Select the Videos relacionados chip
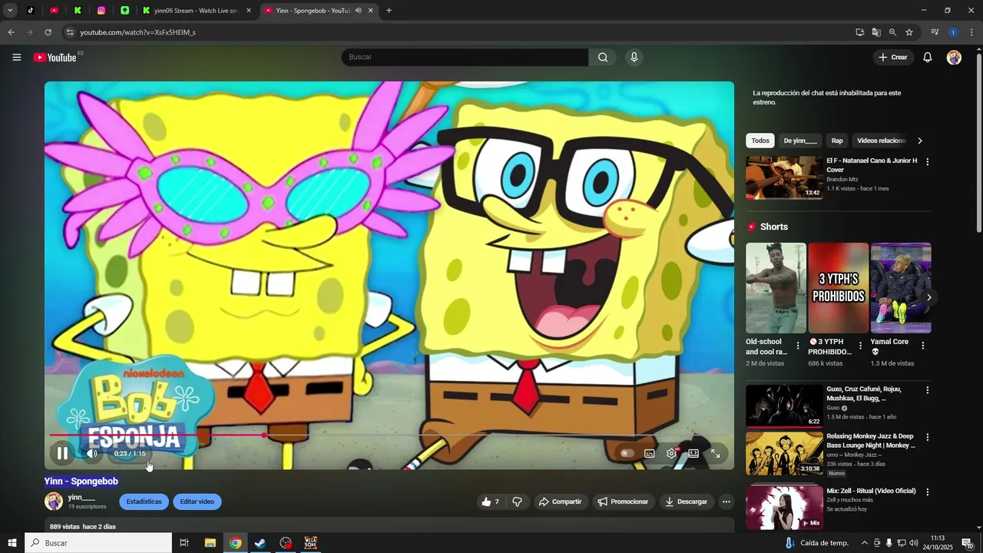This screenshot has height=553, width=983. (882, 141)
